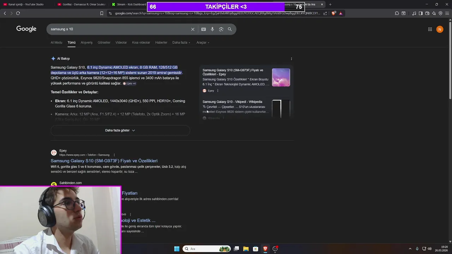Open the Samsung Galaxy S10 (SM-G973F) Epey result
This screenshot has width=452, height=254.
[x=104, y=161]
